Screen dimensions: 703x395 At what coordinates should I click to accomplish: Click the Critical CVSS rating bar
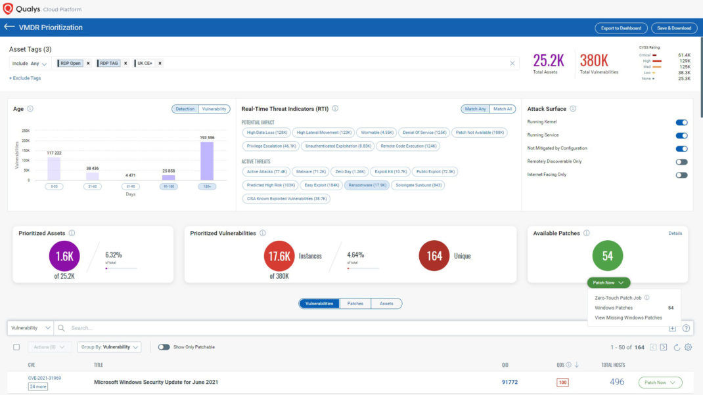[654, 55]
